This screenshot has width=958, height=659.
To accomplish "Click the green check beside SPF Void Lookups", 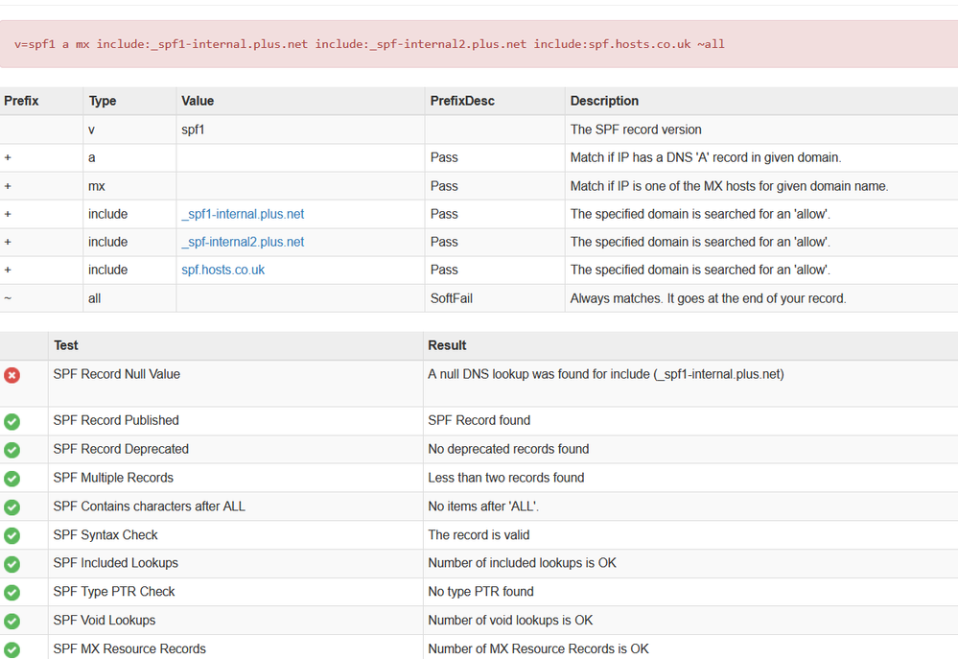I will 12,621.
